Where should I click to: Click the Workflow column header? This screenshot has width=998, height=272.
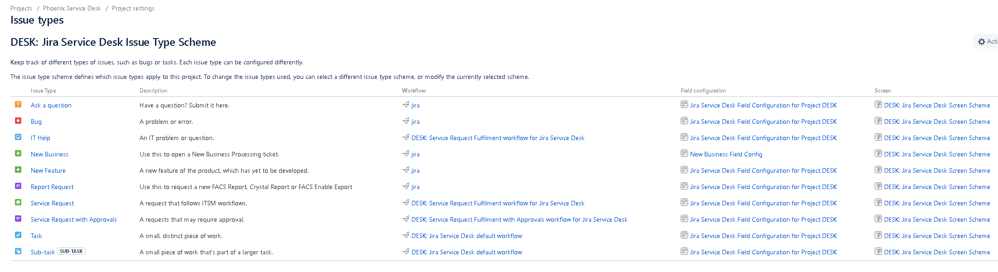[x=414, y=91]
